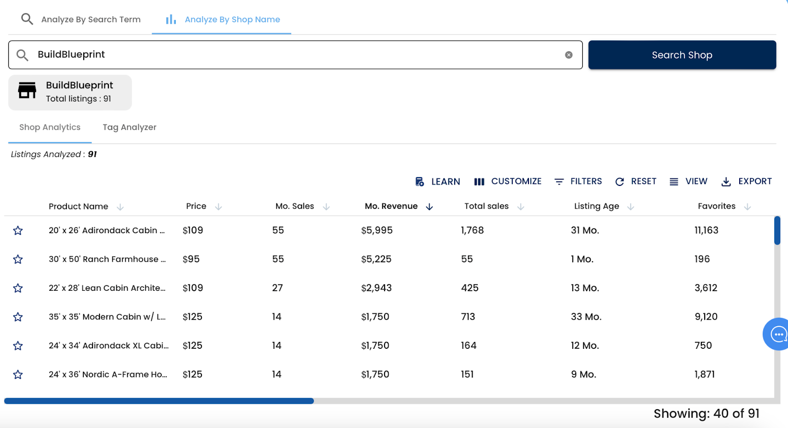Click the magnifier icon inside search box
This screenshot has width=788, height=428.
22,55
